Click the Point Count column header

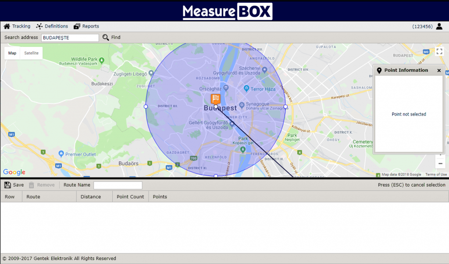(x=130, y=197)
